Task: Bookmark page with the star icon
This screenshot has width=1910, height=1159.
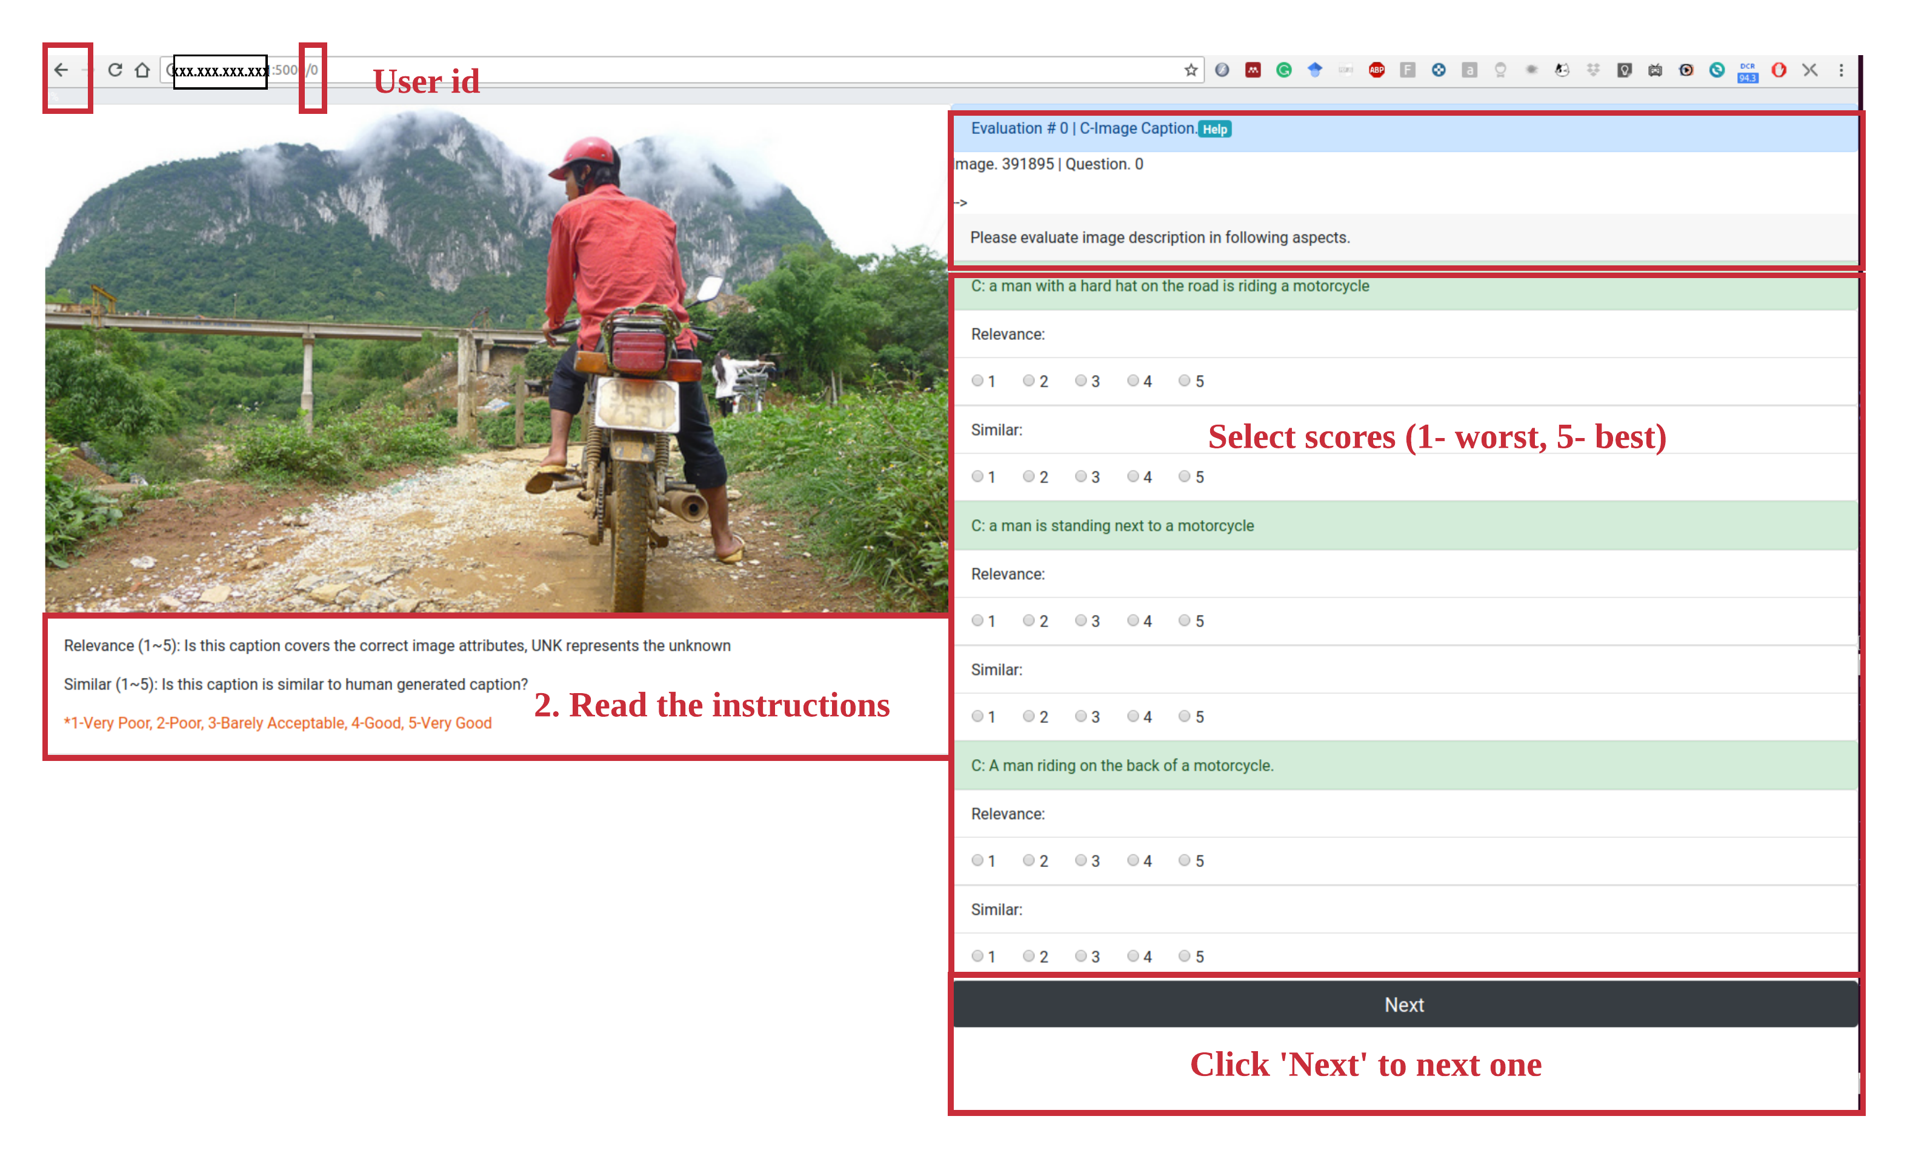Action: pyautogui.click(x=1191, y=70)
